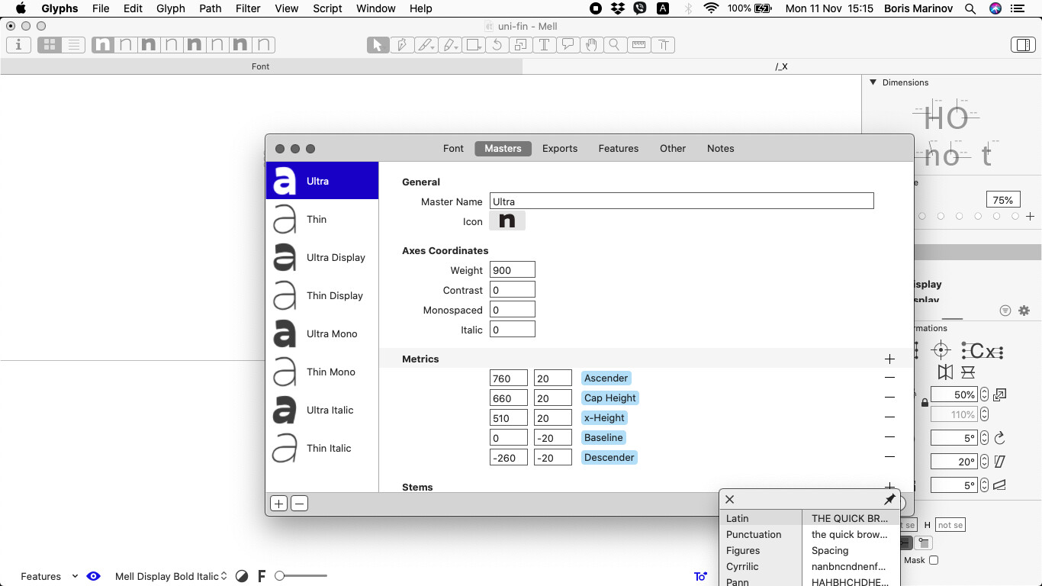Toggle the right sidebar panel
The image size is (1042, 586).
[x=1022, y=45]
